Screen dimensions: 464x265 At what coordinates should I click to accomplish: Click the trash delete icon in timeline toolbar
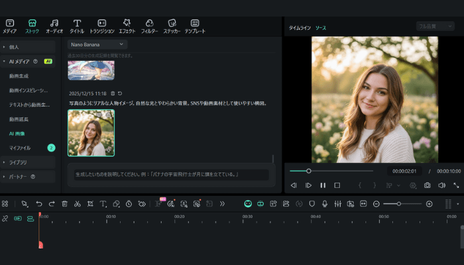[64, 204]
